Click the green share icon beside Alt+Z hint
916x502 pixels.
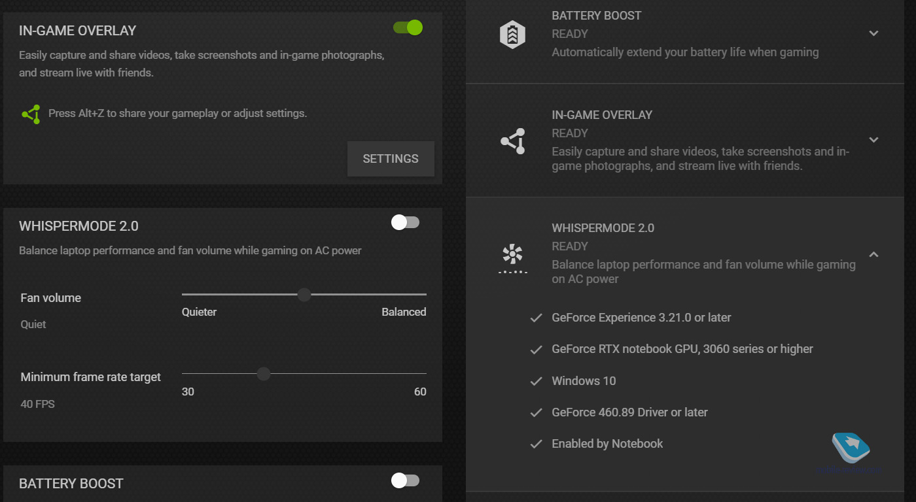click(x=31, y=114)
